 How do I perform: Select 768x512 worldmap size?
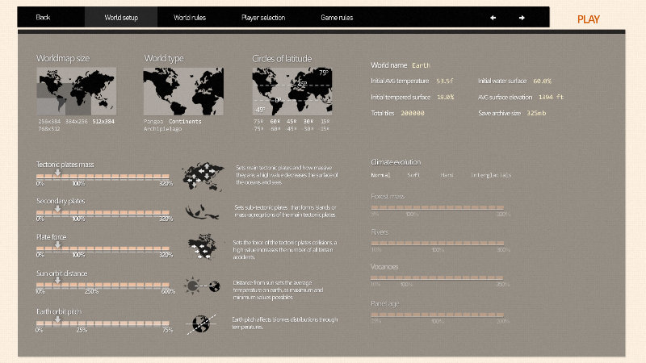click(x=49, y=129)
